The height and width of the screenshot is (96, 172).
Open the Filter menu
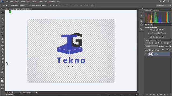(40, 2)
